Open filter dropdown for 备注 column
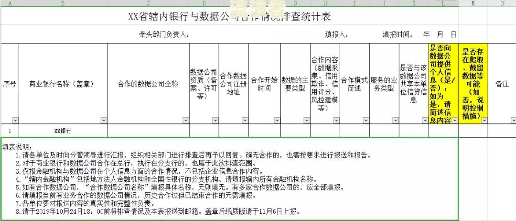This screenshot has width=516, height=221. [513, 121]
